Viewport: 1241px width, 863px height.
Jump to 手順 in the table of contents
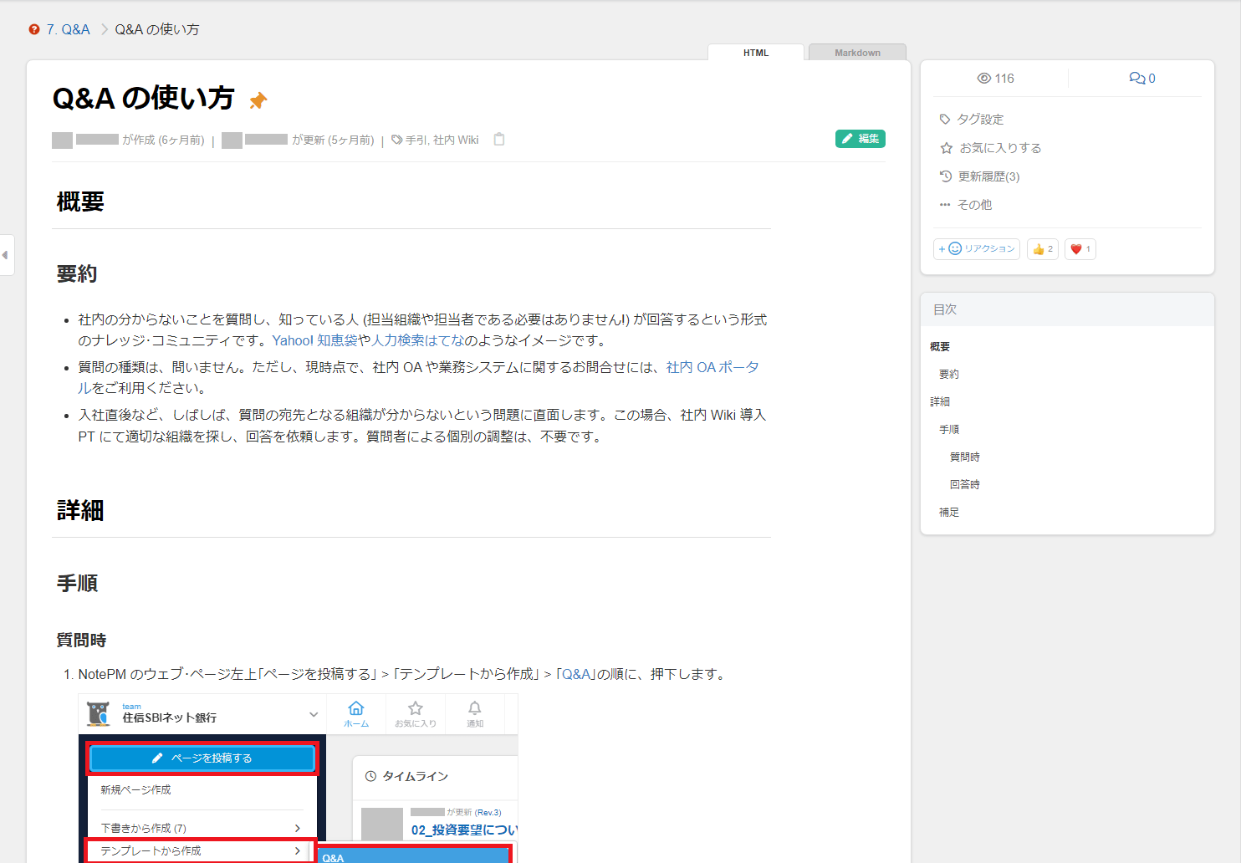[949, 430]
